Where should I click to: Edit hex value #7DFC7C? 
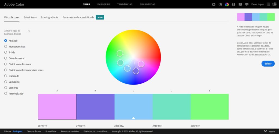pos(195,126)
